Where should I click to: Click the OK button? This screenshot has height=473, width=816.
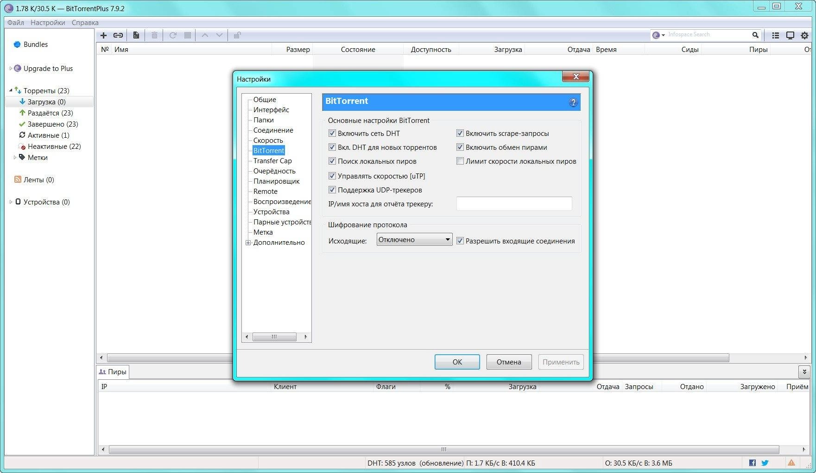tap(457, 362)
